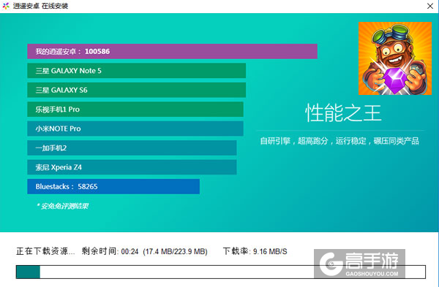The height and width of the screenshot is (287, 439).
Task: Click the 三星 GALAXY Note 5 bar
Action: click(x=136, y=71)
